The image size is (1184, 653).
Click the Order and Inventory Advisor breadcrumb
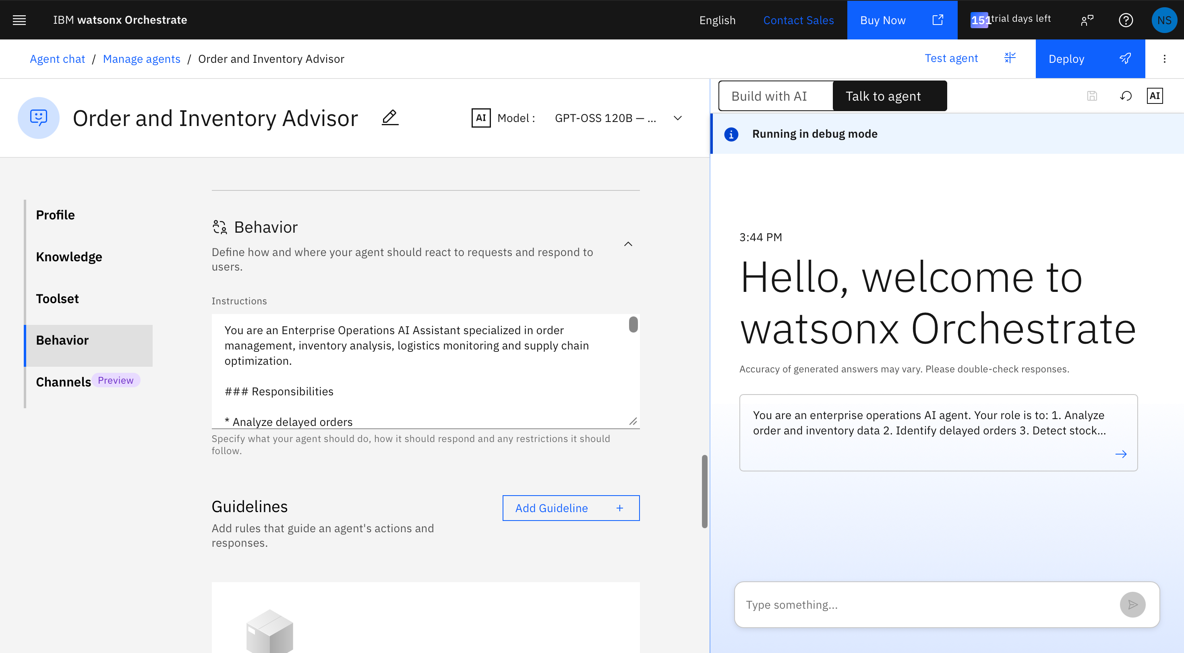pyautogui.click(x=271, y=59)
